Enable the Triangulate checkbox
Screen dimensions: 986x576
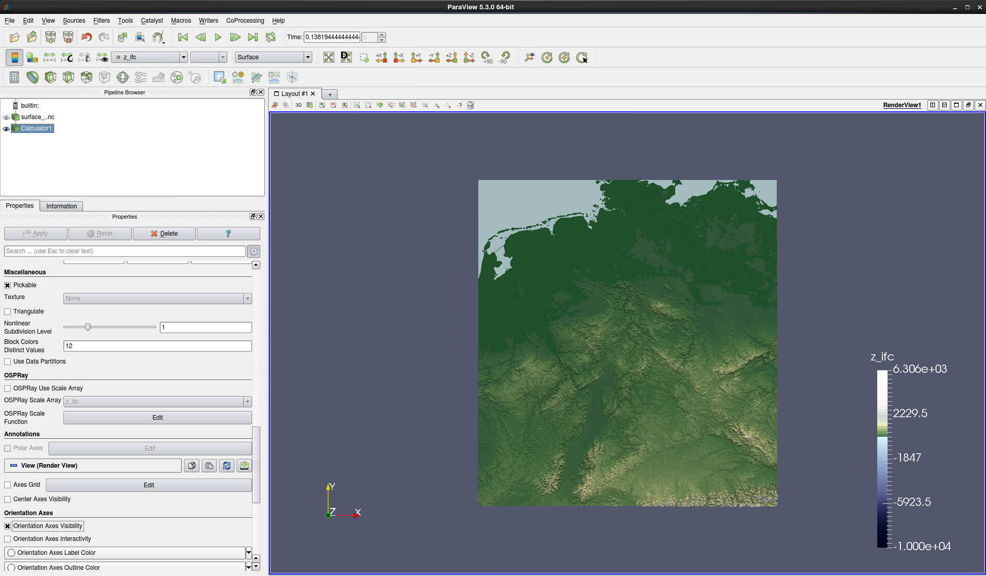8,312
